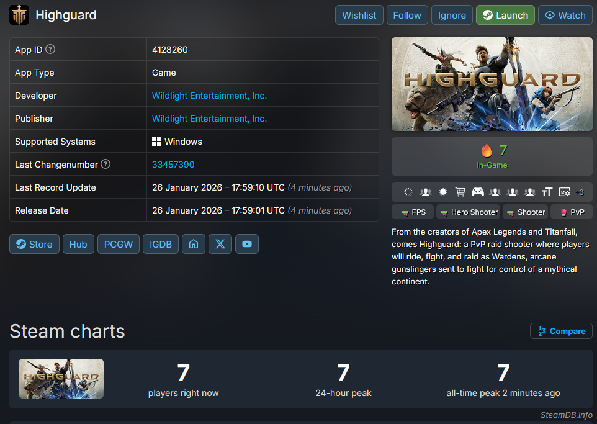
Task: Open the YouTube channel icon
Action: pos(247,244)
